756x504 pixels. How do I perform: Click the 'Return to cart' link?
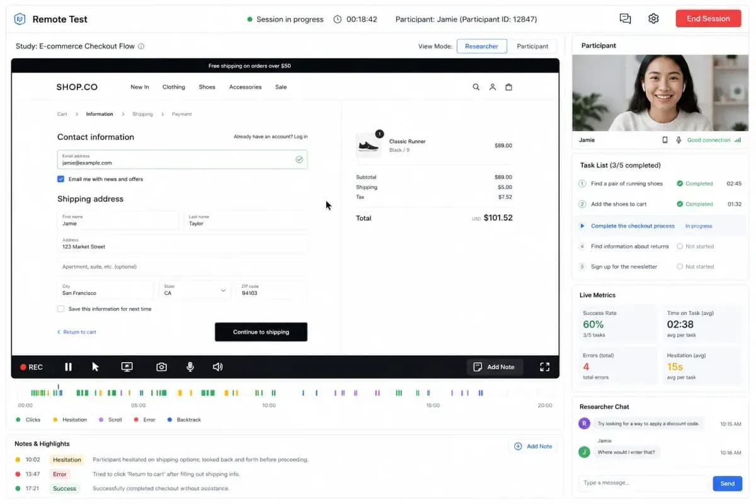point(77,332)
